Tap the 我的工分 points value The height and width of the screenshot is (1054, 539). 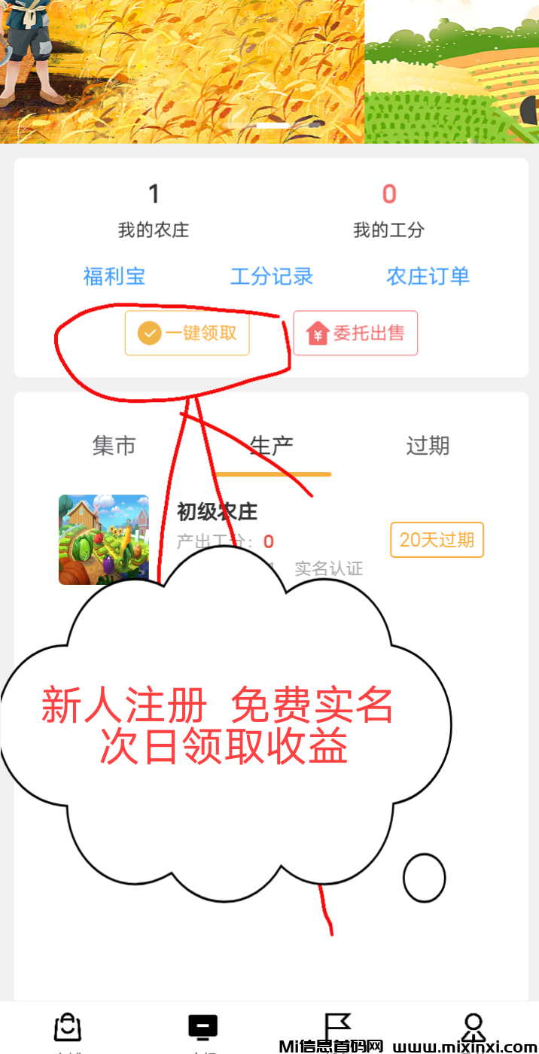[389, 194]
